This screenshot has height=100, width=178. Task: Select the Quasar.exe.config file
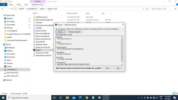tap(42, 53)
